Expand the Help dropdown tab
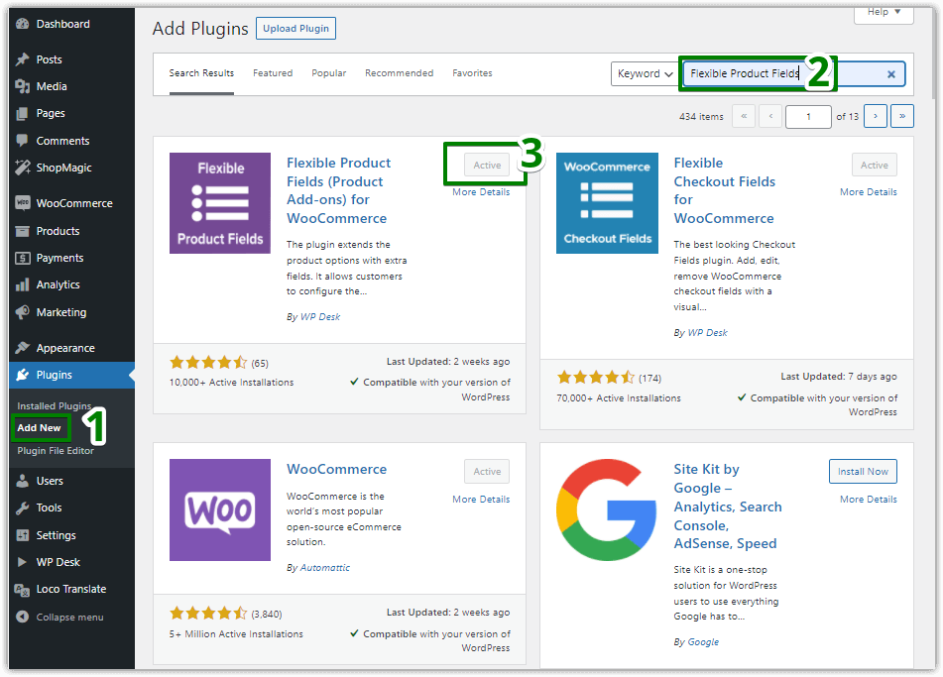Screen dimensions: 943x677 pyautogui.click(x=884, y=13)
